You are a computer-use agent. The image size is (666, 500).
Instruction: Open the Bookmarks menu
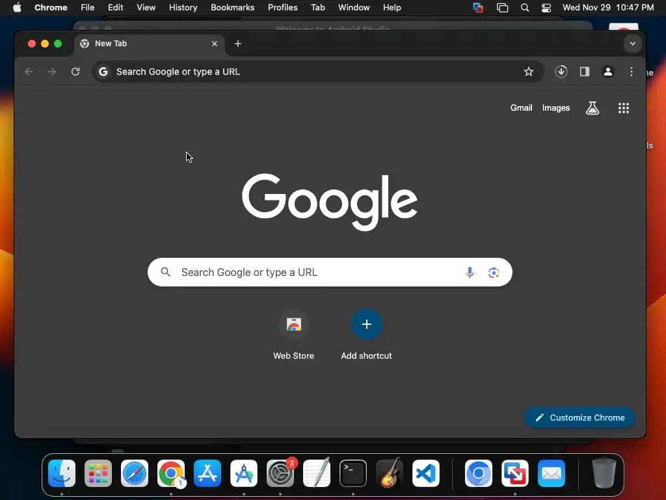coord(232,7)
